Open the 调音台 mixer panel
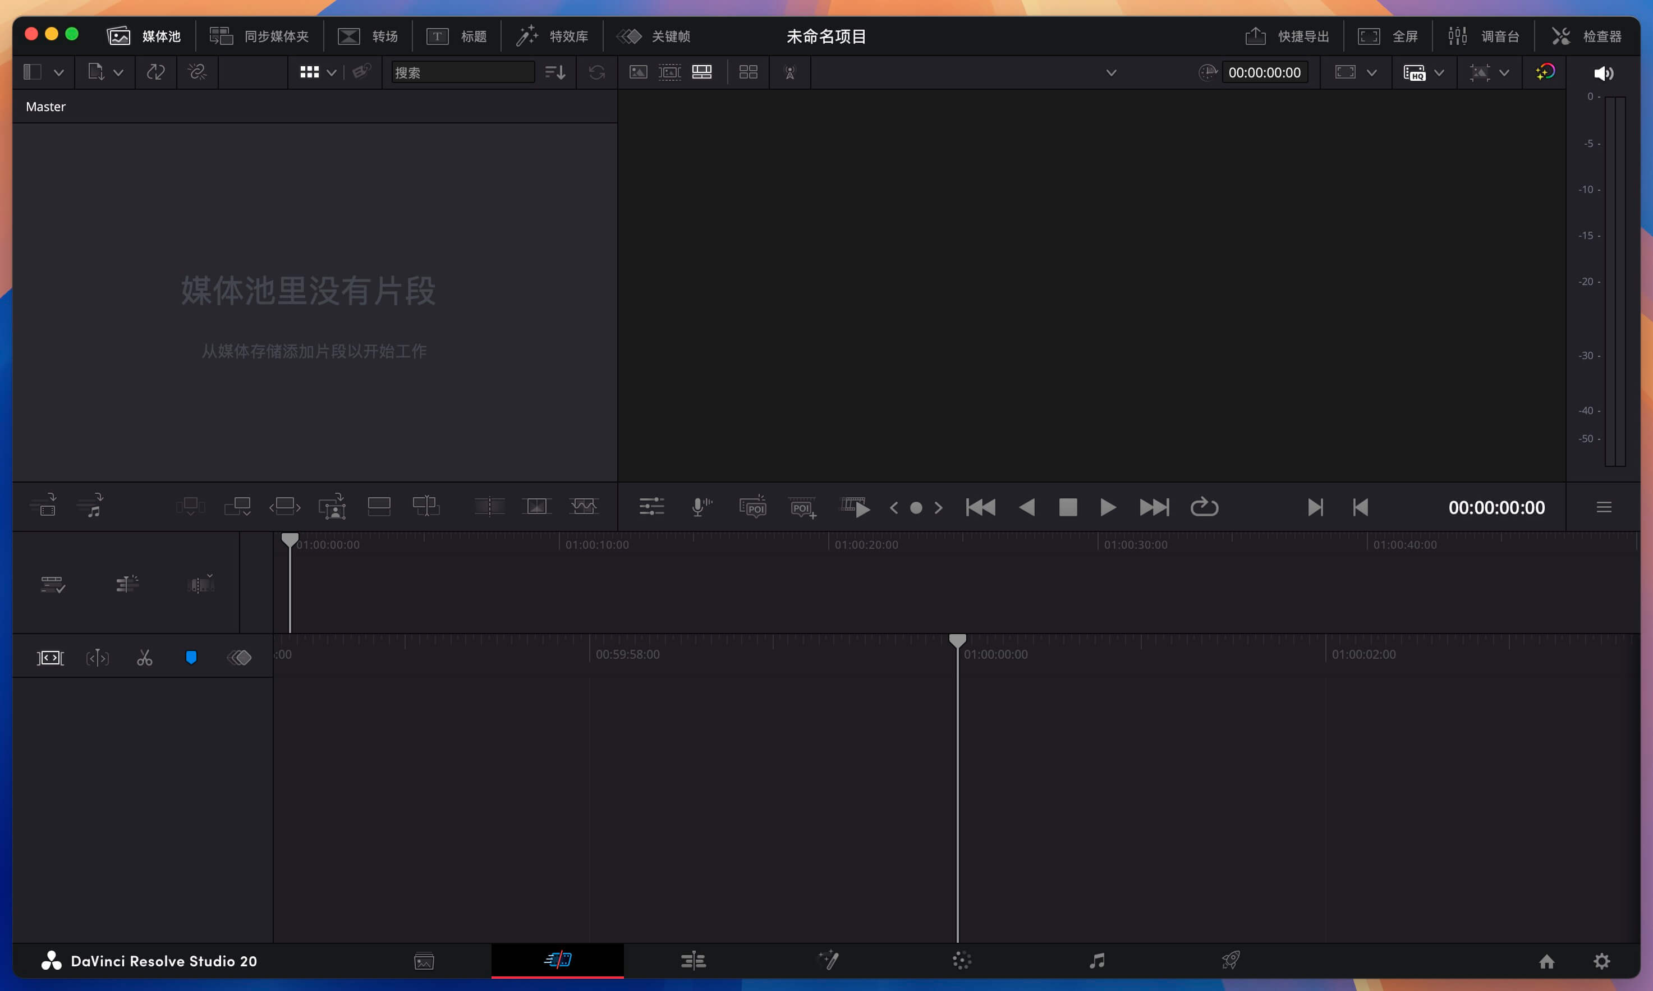 click(x=1484, y=35)
